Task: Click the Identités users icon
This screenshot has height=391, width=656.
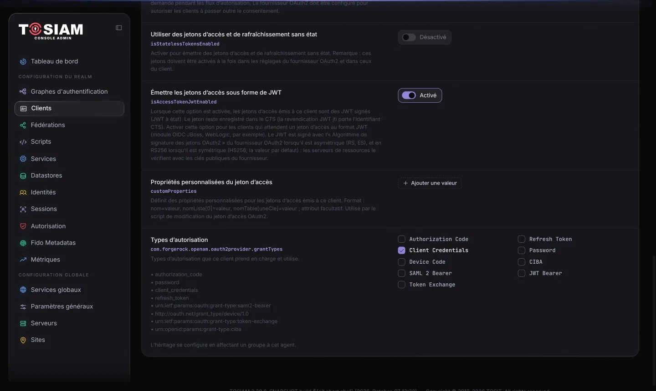Action: pos(23,192)
